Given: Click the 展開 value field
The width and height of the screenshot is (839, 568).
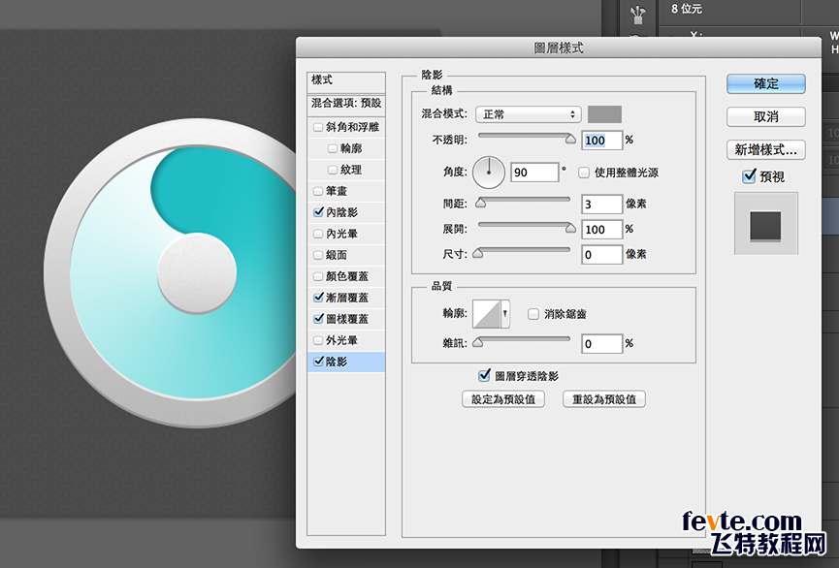Looking at the screenshot, I should (602, 229).
